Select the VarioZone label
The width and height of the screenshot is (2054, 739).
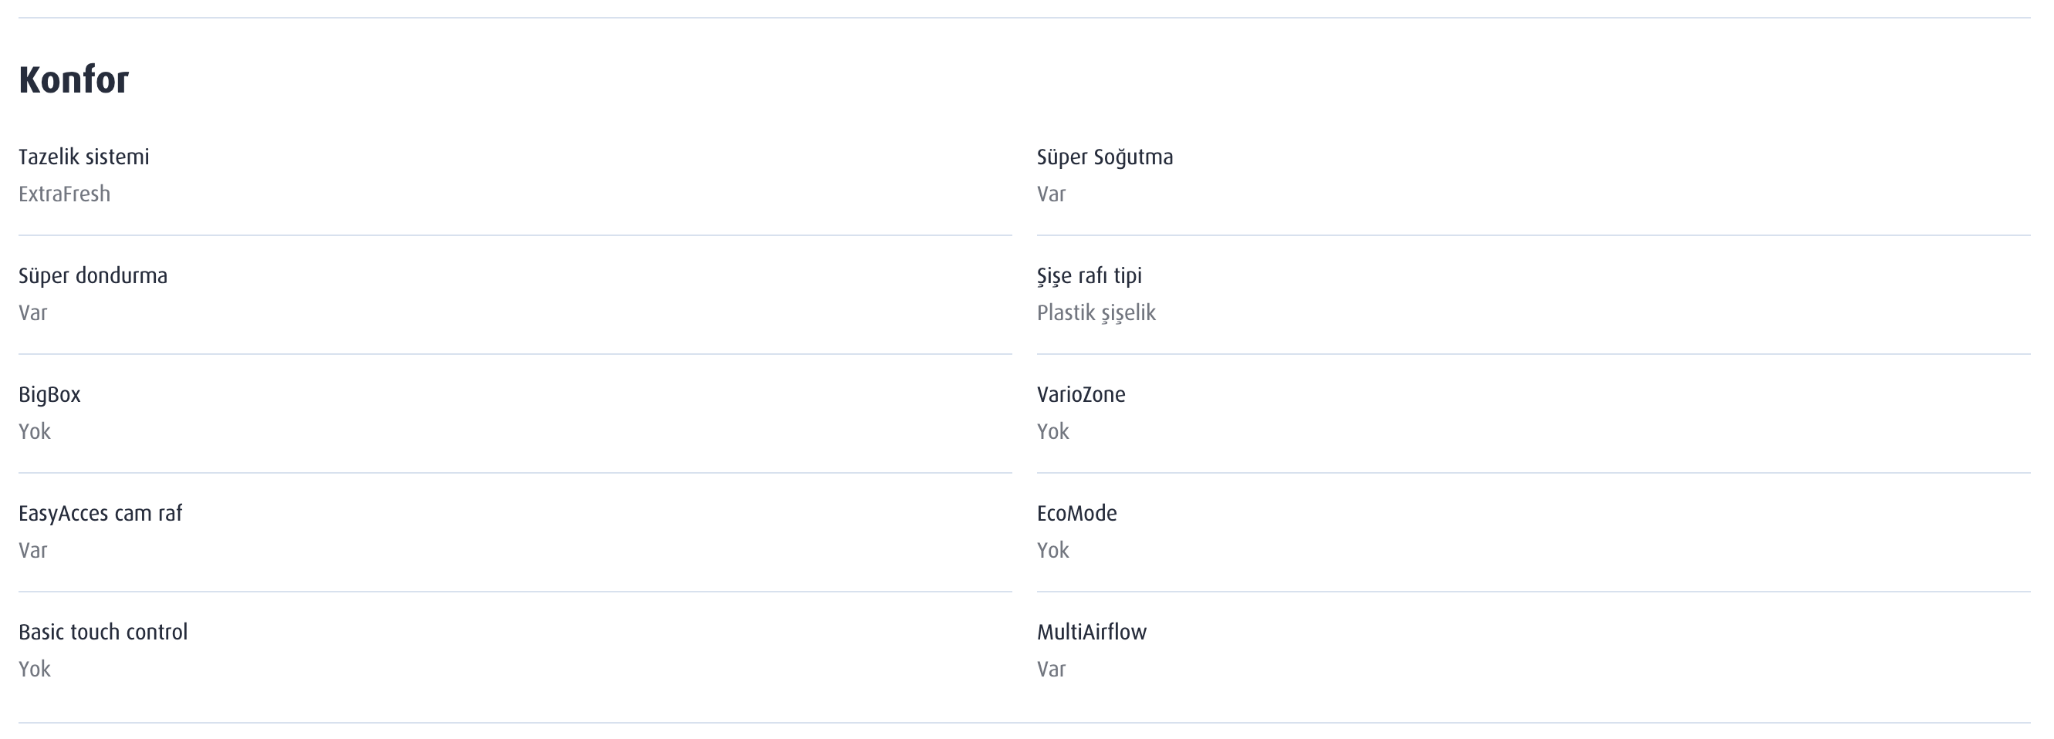point(1080,395)
